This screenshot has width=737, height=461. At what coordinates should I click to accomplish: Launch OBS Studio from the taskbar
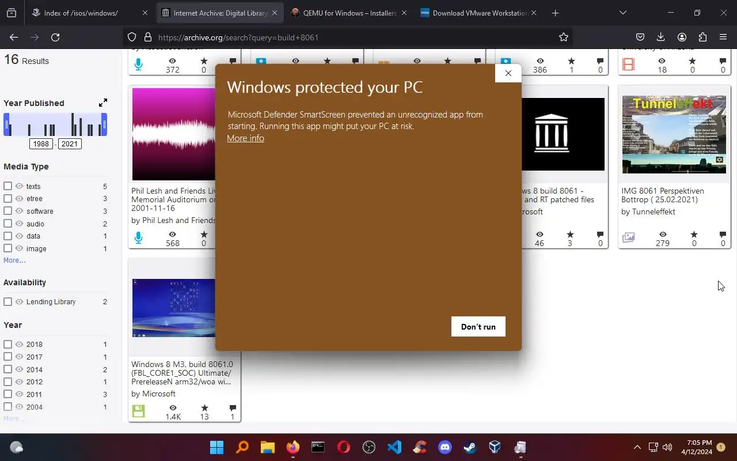tap(369, 447)
